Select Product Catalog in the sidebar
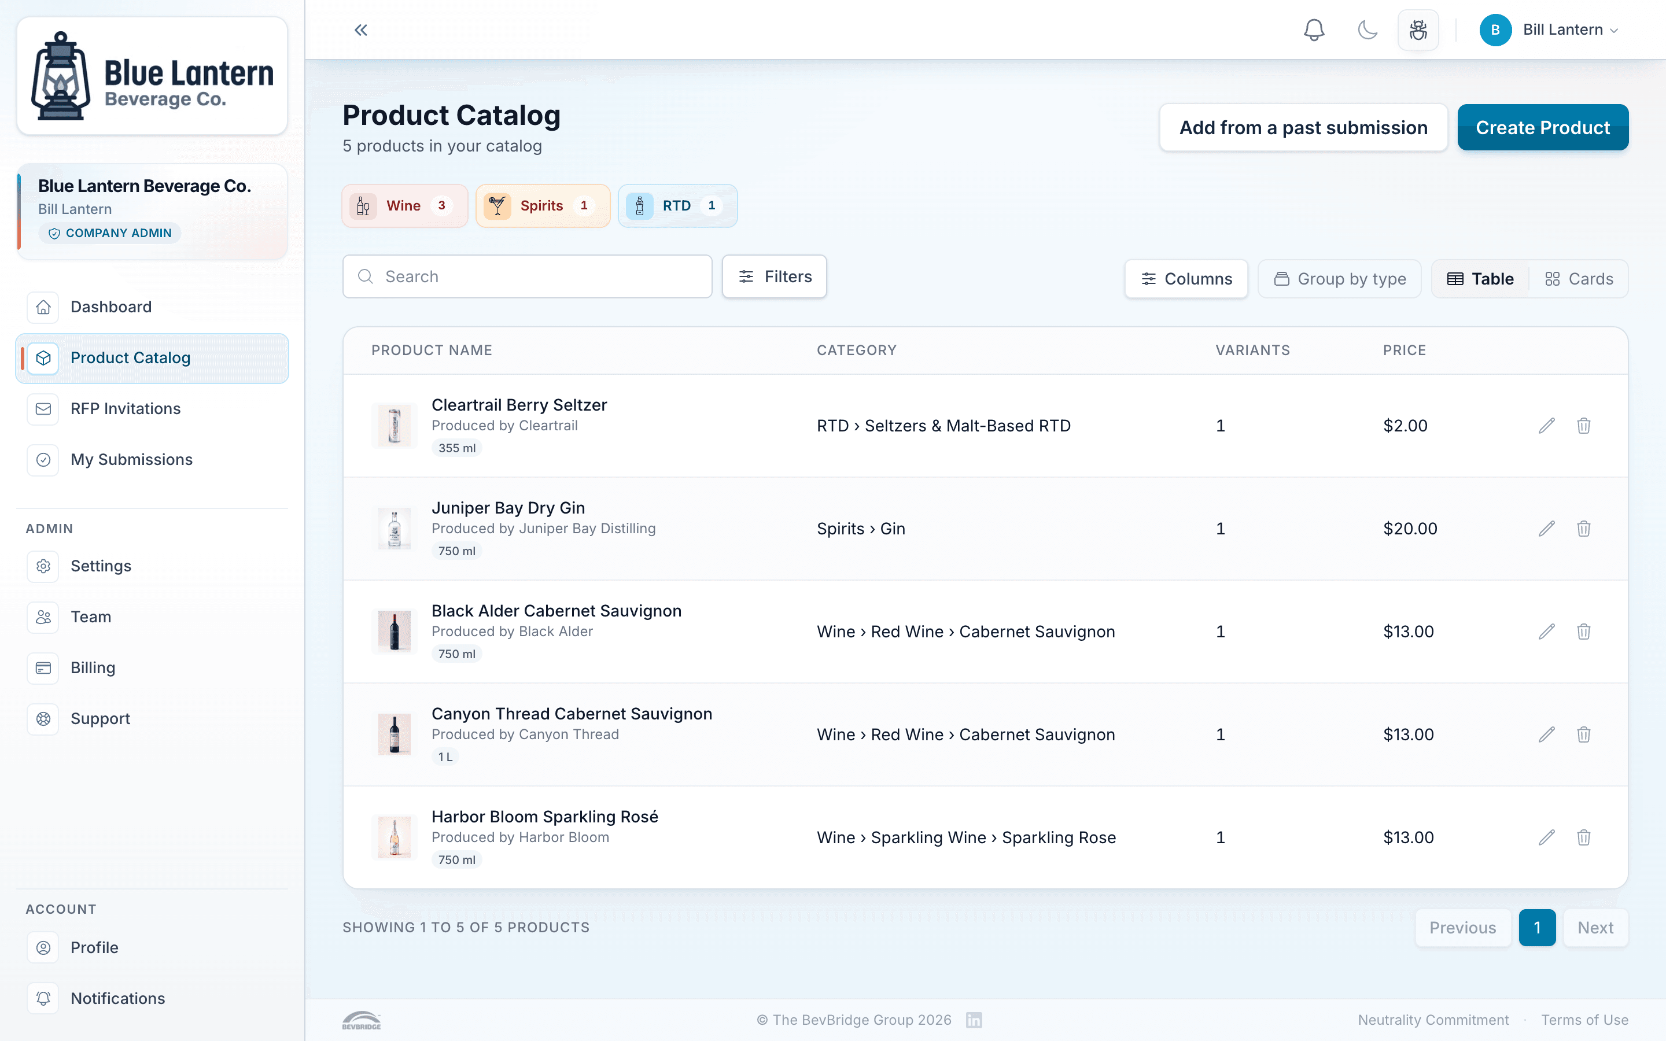This screenshot has height=1041, width=1666. click(x=152, y=358)
